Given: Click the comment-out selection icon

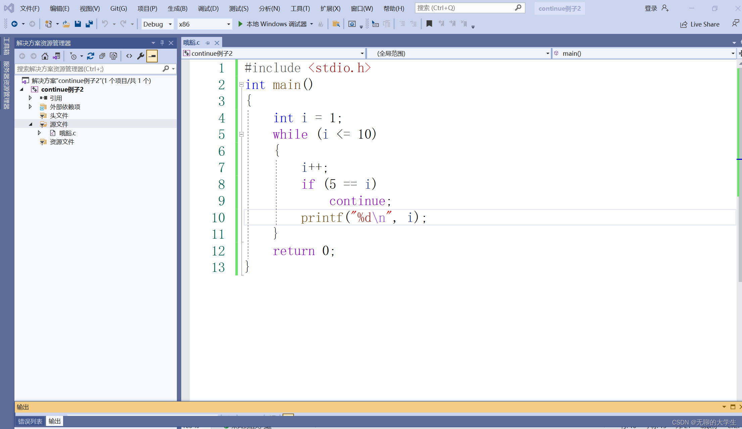Looking at the screenshot, I should click(x=402, y=24).
